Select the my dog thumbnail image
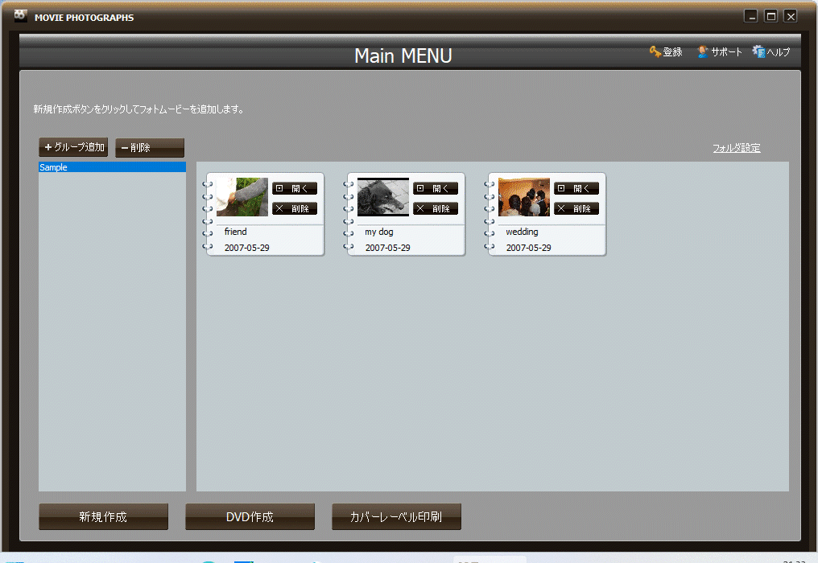The height and width of the screenshot is (563, 818). (383, 197)
